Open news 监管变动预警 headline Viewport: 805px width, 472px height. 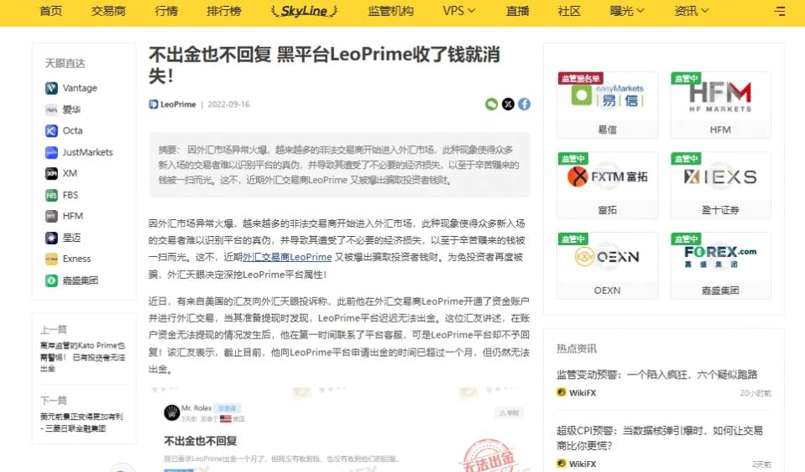[x=656, y=375]
